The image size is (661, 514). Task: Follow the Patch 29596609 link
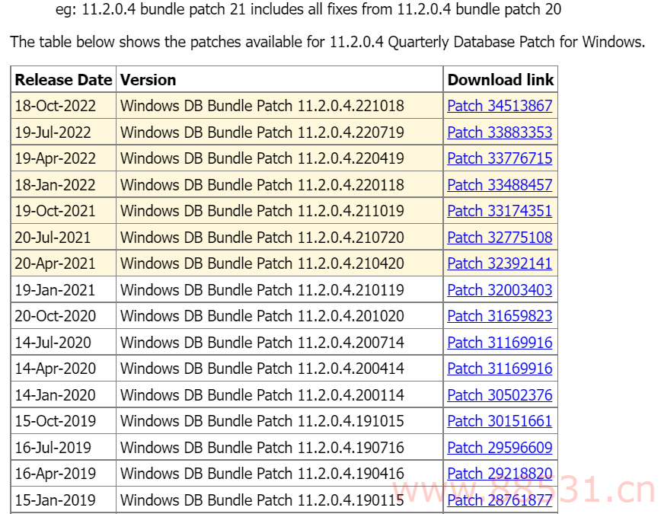point(500,448)
